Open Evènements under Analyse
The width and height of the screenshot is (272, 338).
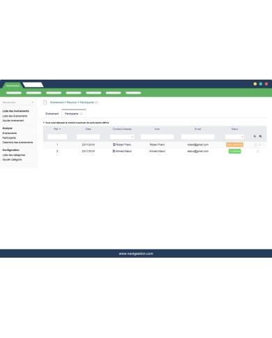[x=10, y=133]
